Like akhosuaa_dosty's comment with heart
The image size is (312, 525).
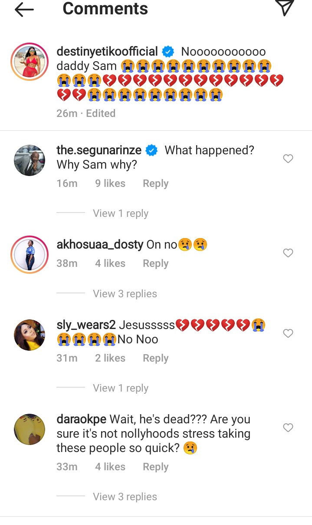coord(288,253)
